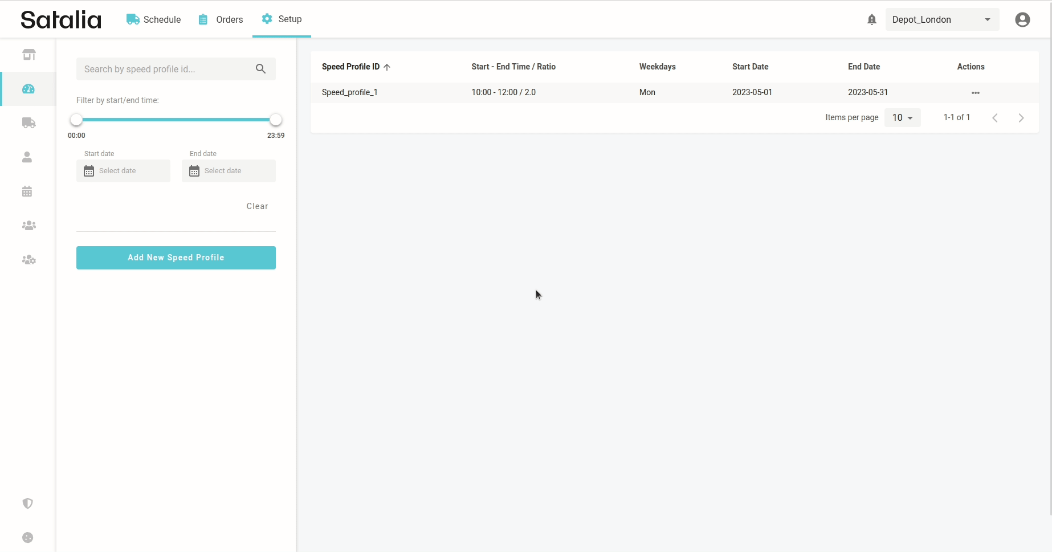The width and height of the screenshot is (1052, 552).
Task: Select the speed profiles gauge icon
Action: [x=28, y=89]
